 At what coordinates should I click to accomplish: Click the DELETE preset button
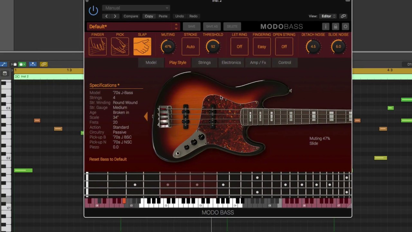pyautogui.click(x=232, y=26)
